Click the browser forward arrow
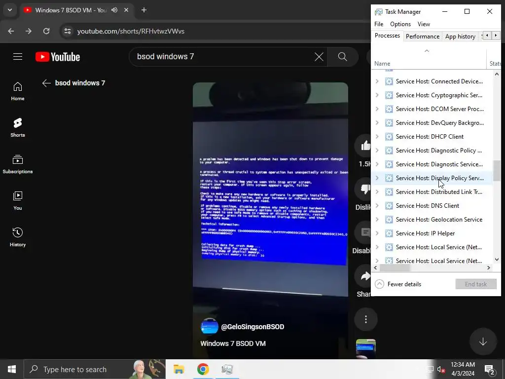This screenshot has height=379, width=505. pos(29,31)
